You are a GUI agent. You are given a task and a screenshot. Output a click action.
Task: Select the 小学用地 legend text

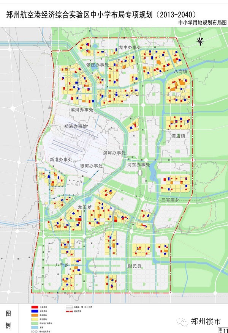[43, 307]
